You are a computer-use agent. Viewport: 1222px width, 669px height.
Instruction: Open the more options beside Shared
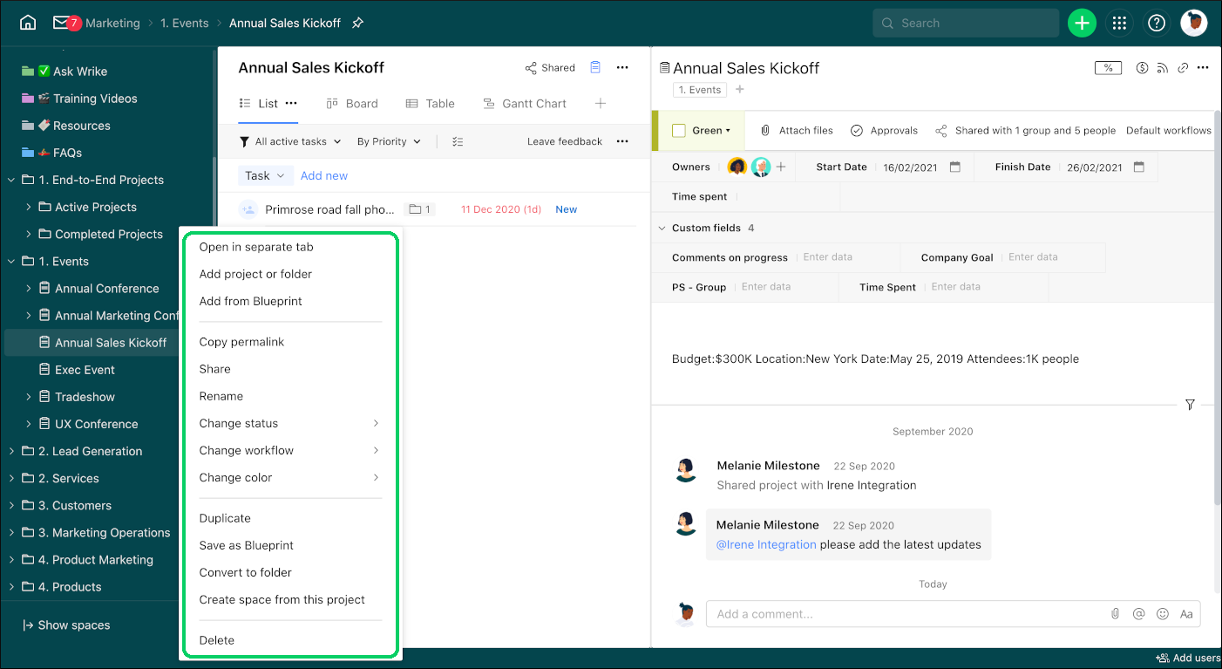click(622, 67)
